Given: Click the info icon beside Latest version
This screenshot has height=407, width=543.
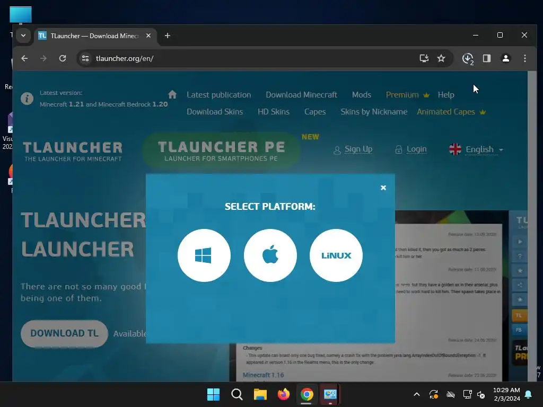Looking at the screenshot, I should click(x=27, y=99).
